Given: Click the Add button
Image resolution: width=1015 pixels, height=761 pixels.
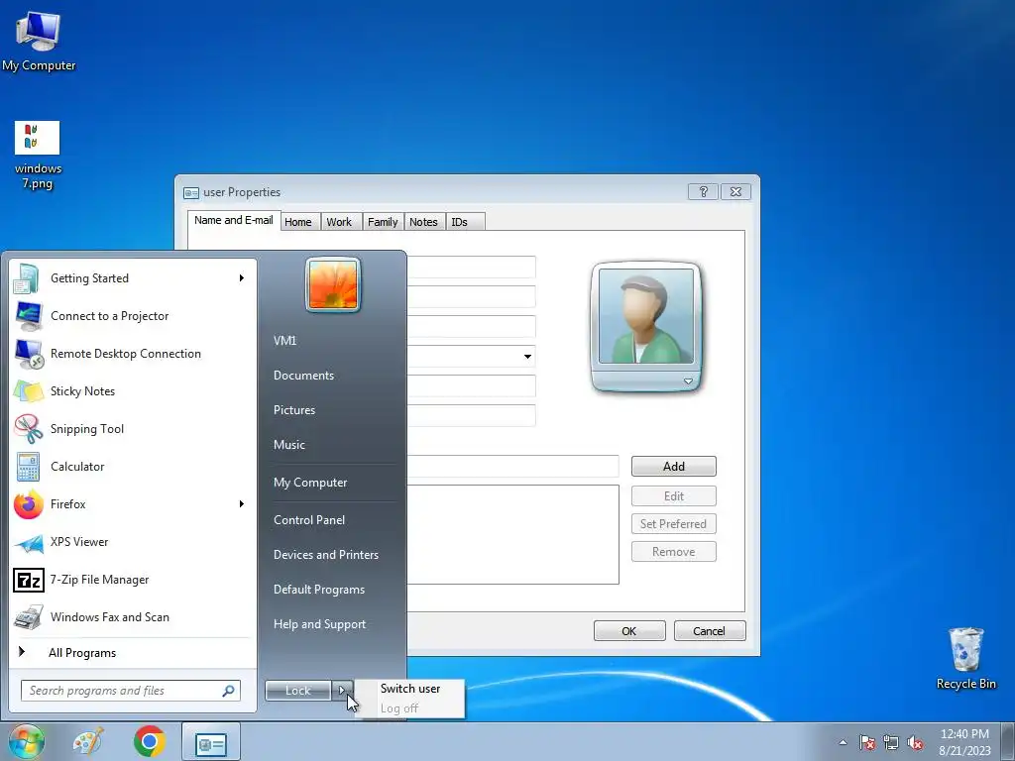Looking at the screenshot, I should point(674,466).
